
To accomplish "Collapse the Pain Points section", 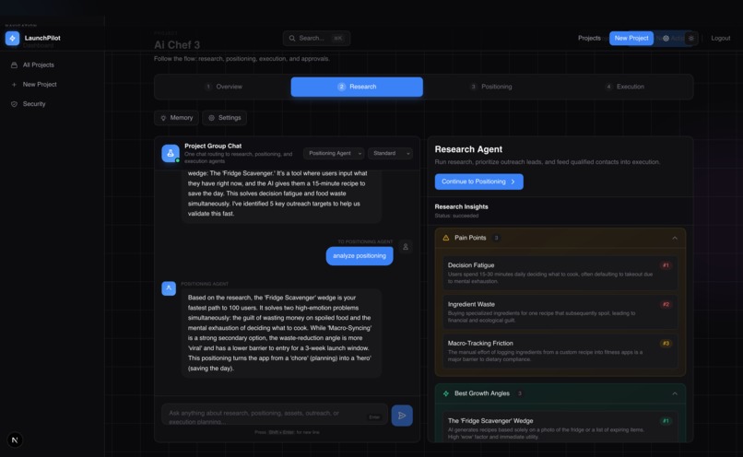I will pos(675,238).
